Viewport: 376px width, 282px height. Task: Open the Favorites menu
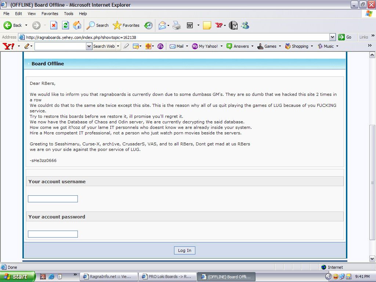pyautogui.click(x=50, y=14)
